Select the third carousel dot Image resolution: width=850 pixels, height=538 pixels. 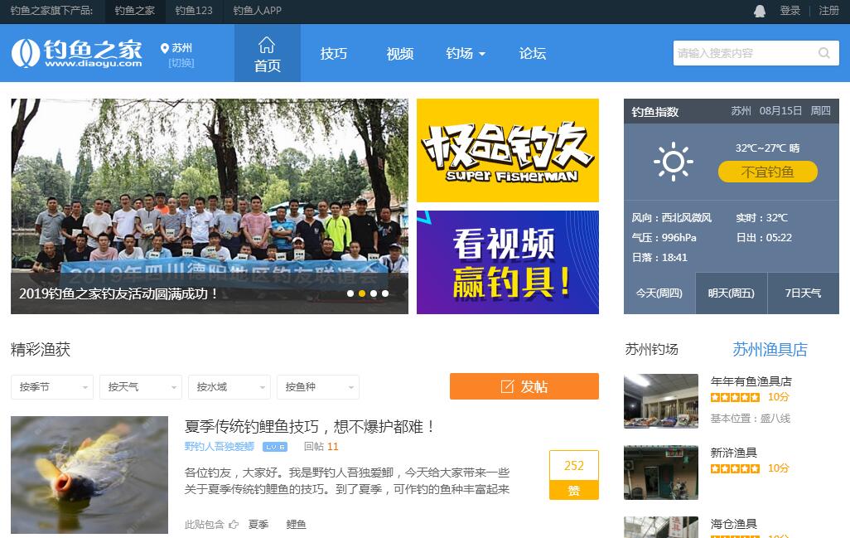374,293
